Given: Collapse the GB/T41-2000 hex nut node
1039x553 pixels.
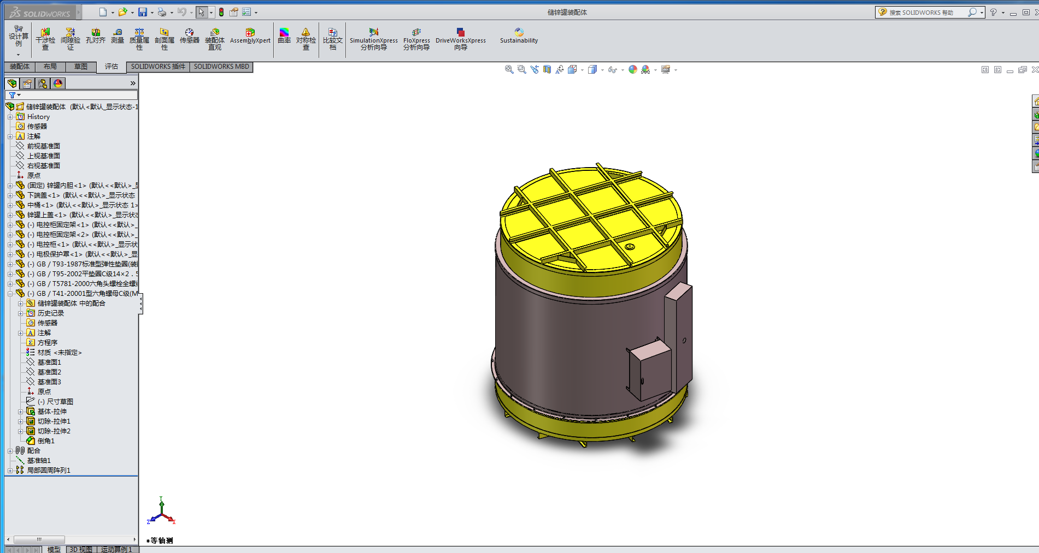Looking at the screenshot, I should click(x=10, y=294).
